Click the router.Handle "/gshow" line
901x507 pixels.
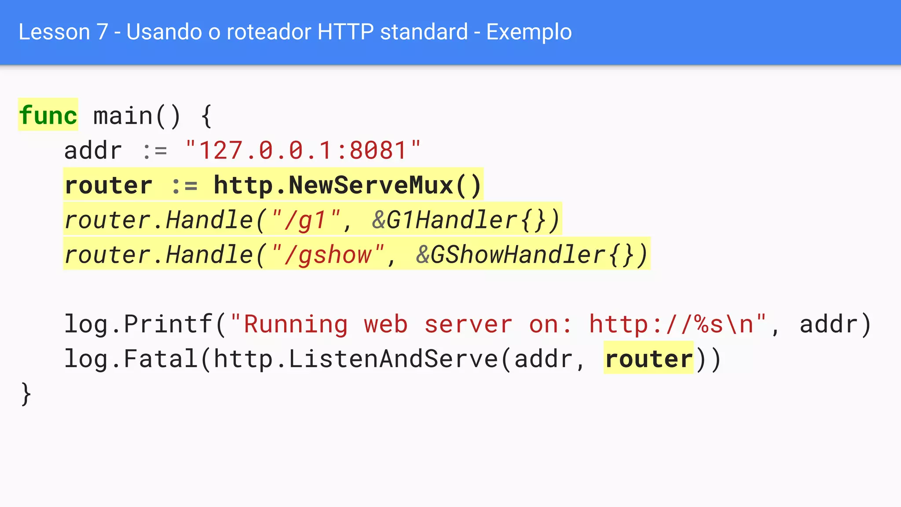[357, 254]
